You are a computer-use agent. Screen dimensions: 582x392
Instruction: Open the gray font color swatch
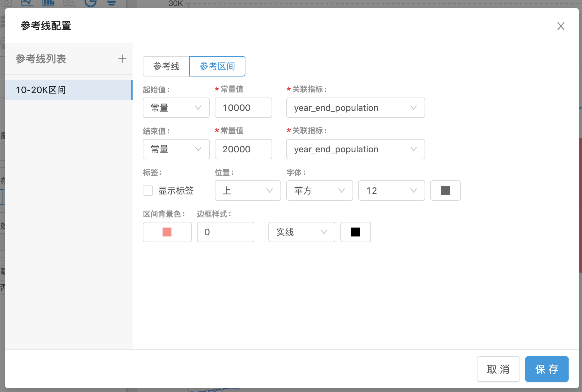445,191
